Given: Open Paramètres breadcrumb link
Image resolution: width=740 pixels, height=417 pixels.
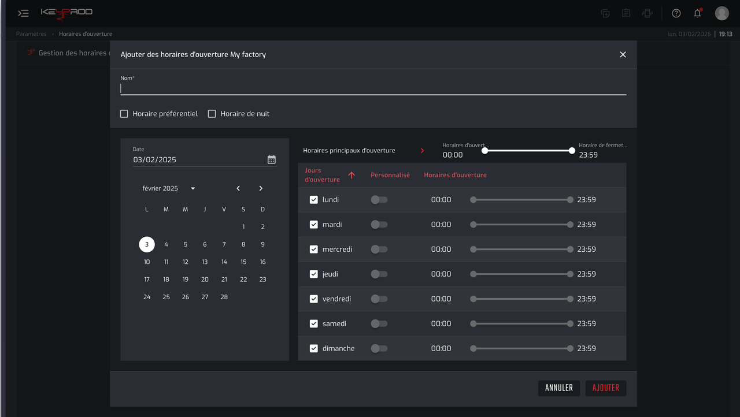Looking at the screenshot, I should coord(31,34).
